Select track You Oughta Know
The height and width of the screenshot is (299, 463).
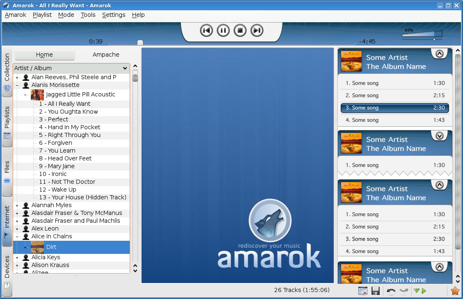68,112
